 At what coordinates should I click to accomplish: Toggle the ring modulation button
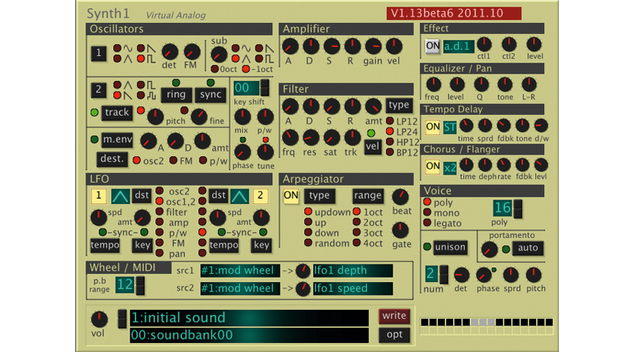[176, 94]
